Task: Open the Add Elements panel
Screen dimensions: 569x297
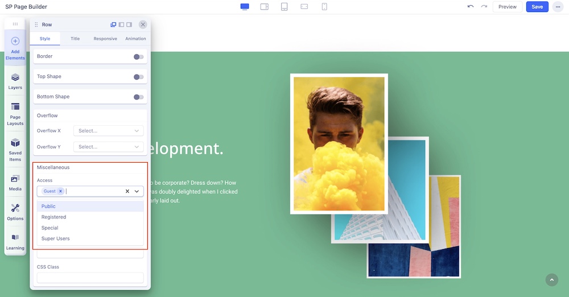Action: point(15,48)
